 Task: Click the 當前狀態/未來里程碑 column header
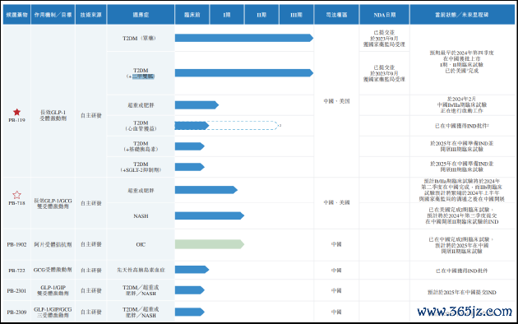pyautogui.click(x=462, y=15)
